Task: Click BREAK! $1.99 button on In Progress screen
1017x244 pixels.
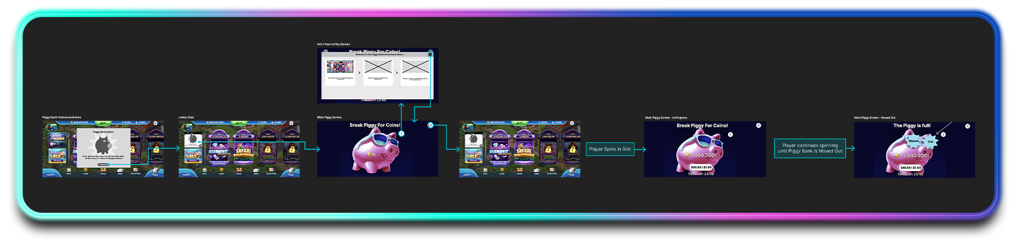Action: point(701,167)
